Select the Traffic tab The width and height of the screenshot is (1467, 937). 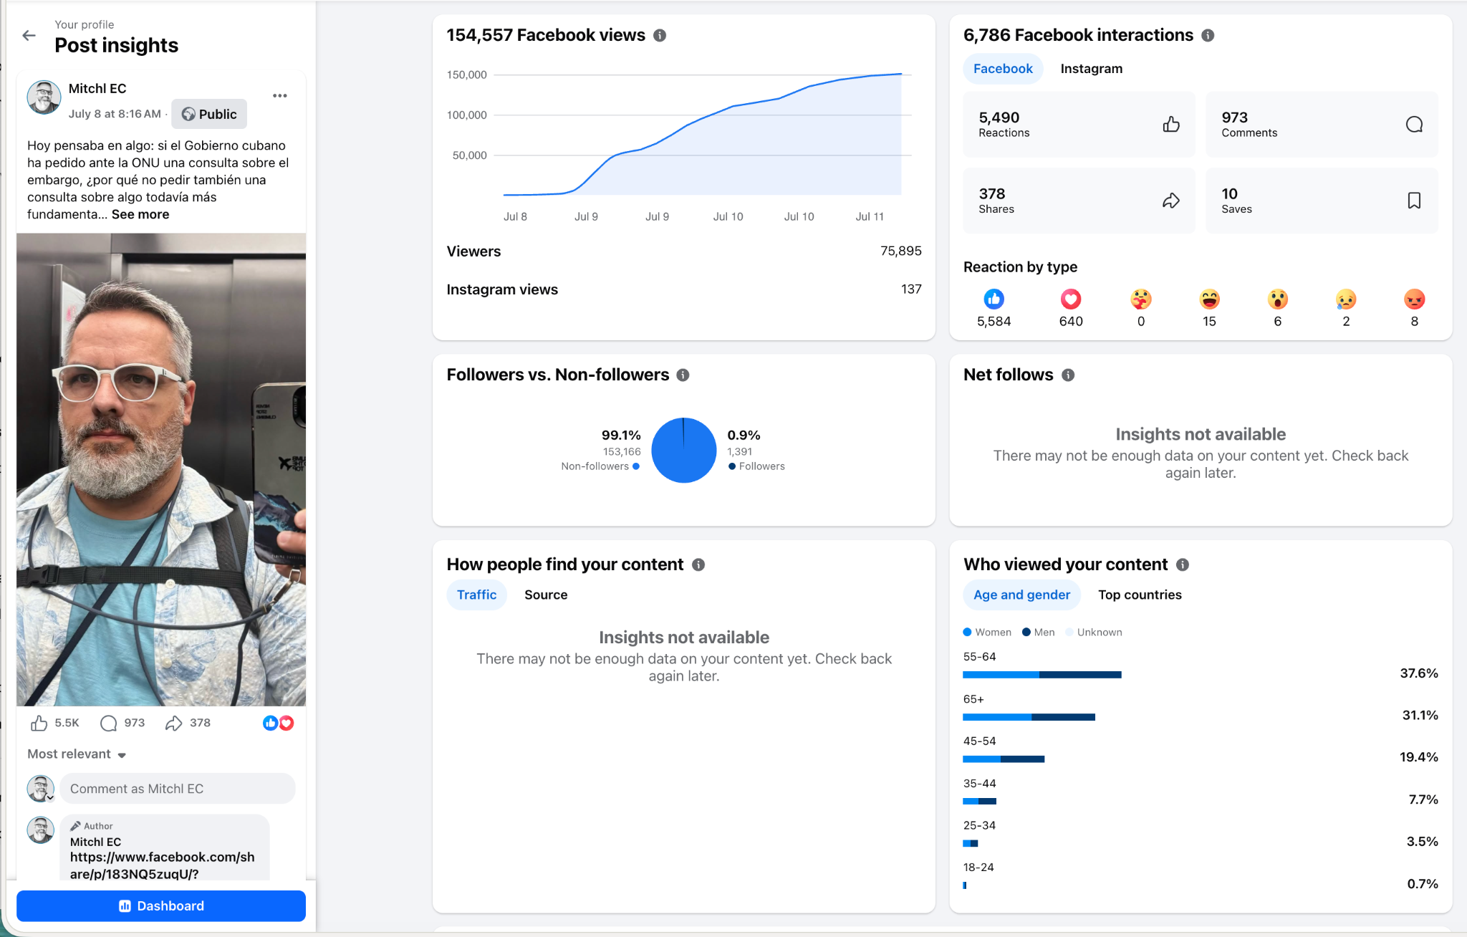476,595
